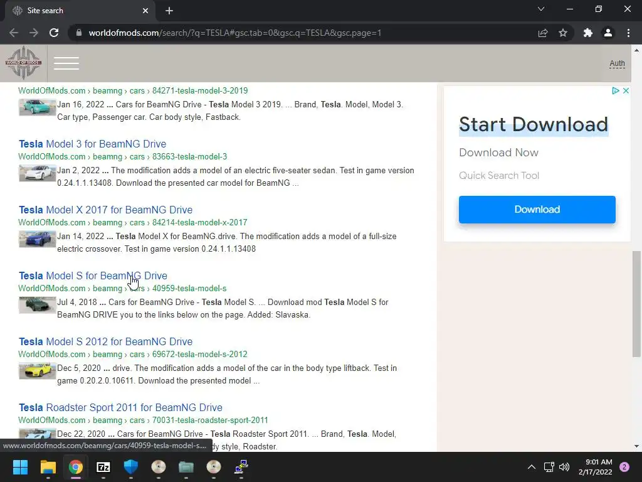Screen dimensions: 642x482
Task: Open File Explorer from the taskbar
Action: pos(48,466)
